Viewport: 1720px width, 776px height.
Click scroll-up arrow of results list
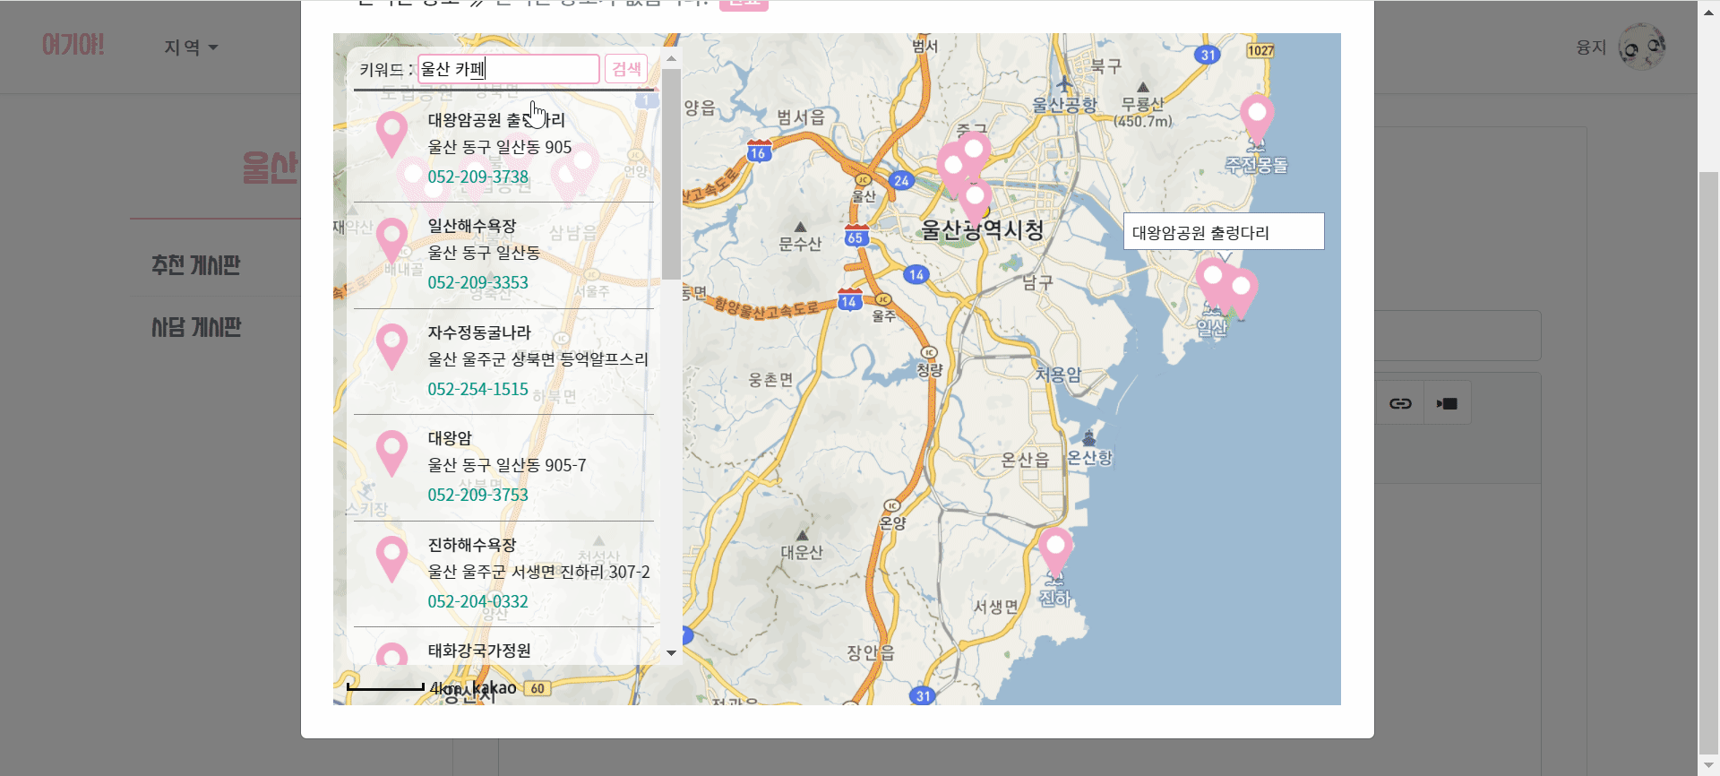point(671,59)
